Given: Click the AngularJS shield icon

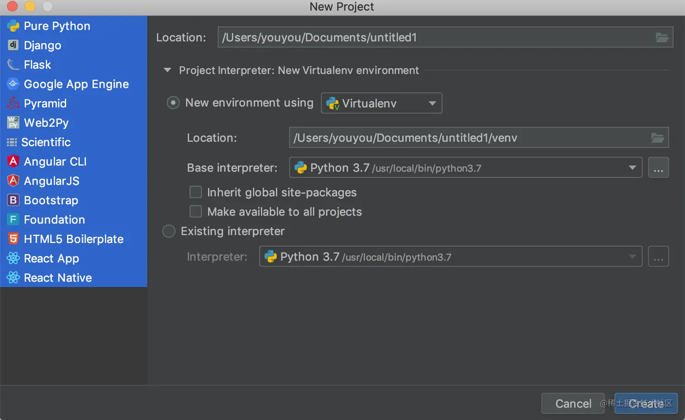Looking at the screenshot, I should [x=13, y=181].
